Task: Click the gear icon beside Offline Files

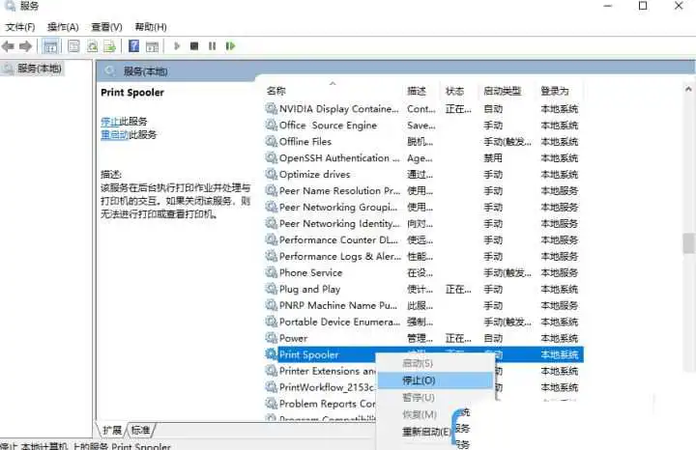Action: (x=271, y=141)
